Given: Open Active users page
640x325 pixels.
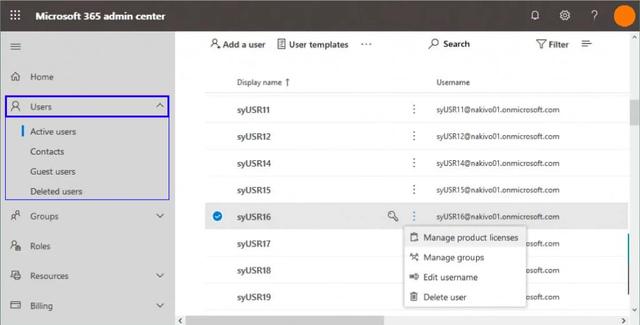Looking at the screenshot, I should pyautogui.click(x=53, y=132).
